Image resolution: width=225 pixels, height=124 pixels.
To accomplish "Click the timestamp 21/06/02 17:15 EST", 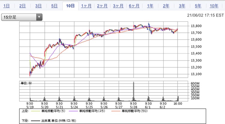I will point(205,15).
